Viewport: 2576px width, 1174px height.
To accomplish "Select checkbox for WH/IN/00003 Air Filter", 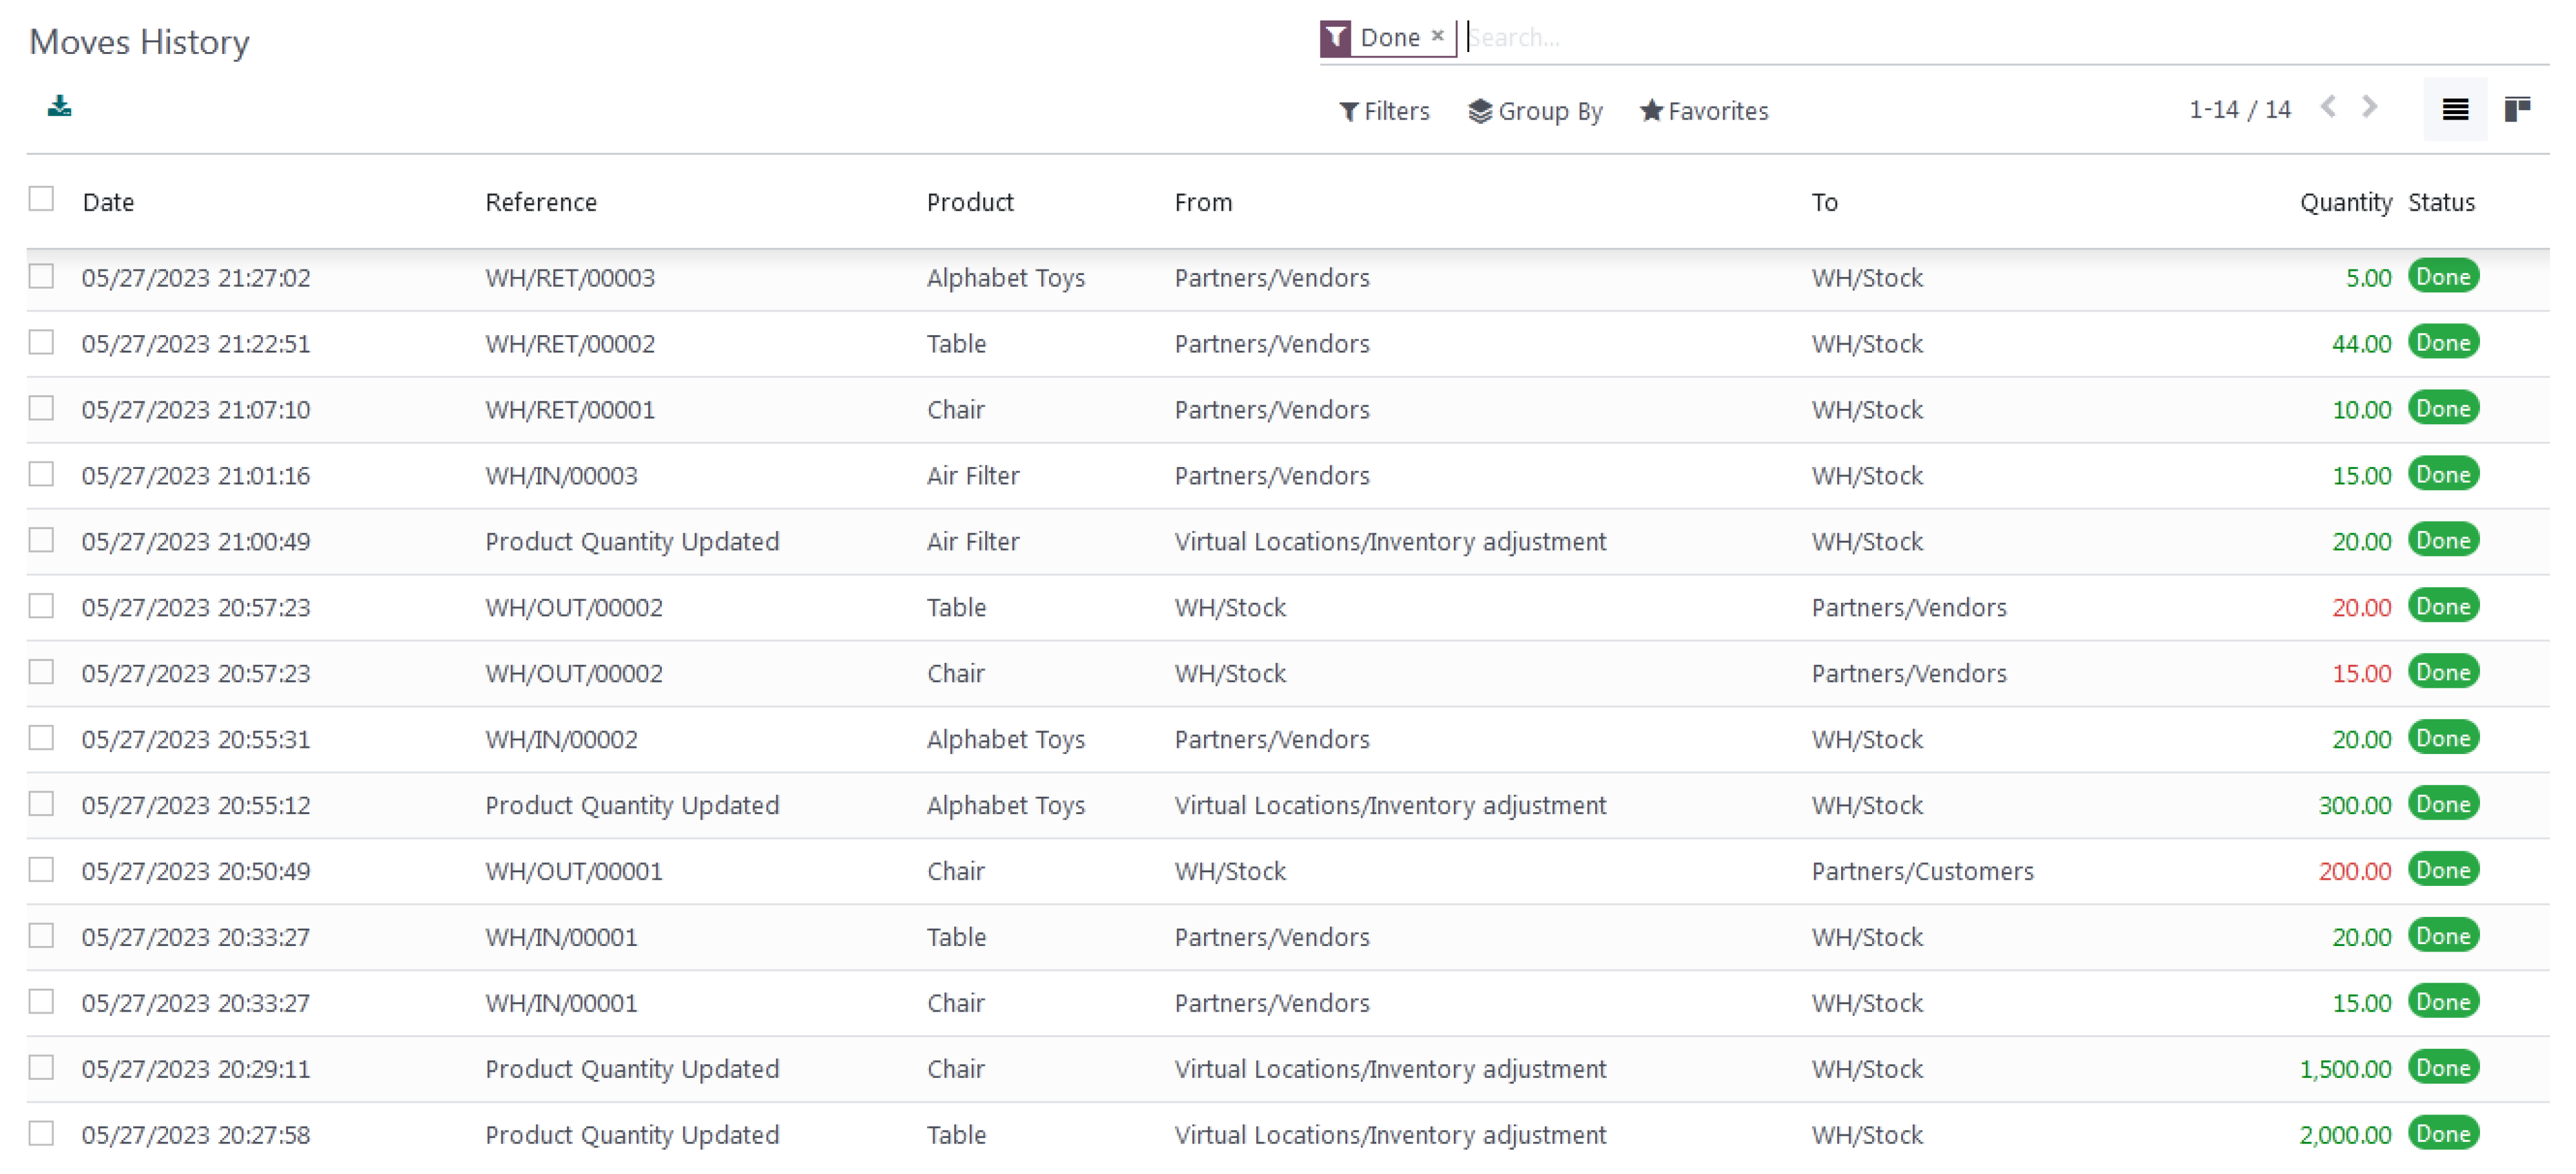I will 41,474.
